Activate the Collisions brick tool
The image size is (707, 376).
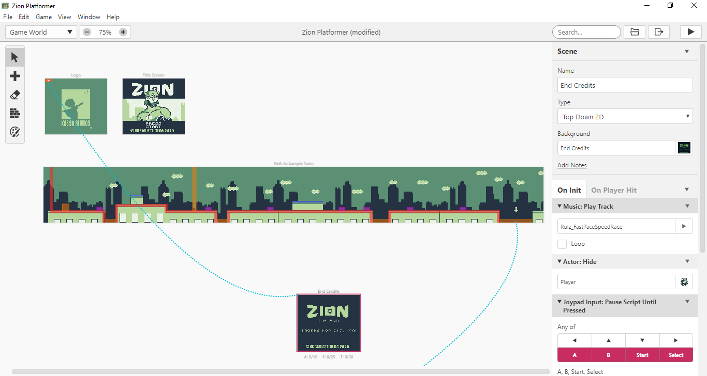pyautogui.click(x=15, y=113)
